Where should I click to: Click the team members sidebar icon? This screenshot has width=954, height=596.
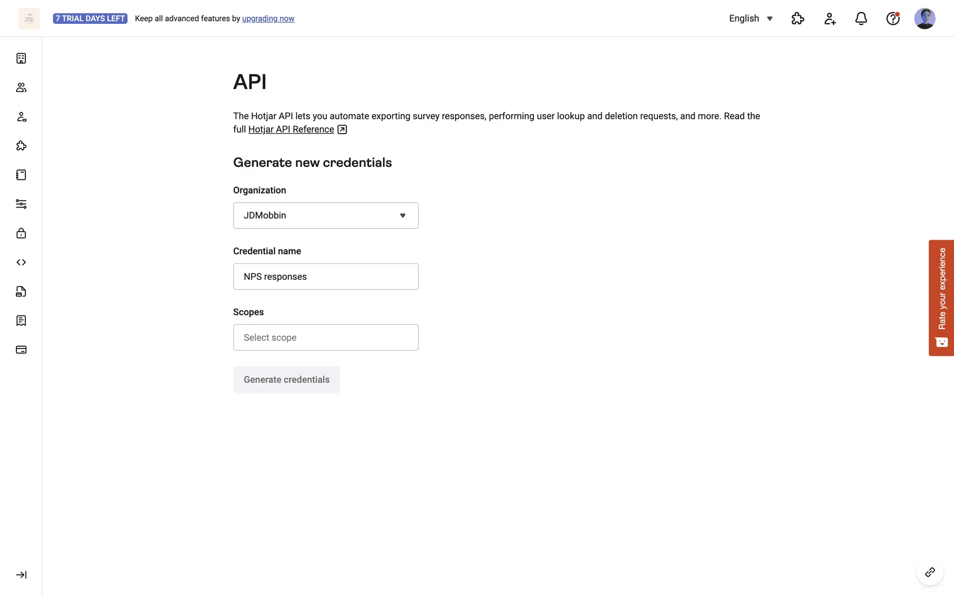(21, 88)
